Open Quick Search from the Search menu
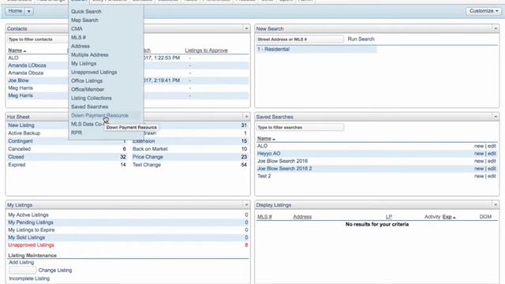The width and height of the screenshot is (505, 284). point(86,11)
